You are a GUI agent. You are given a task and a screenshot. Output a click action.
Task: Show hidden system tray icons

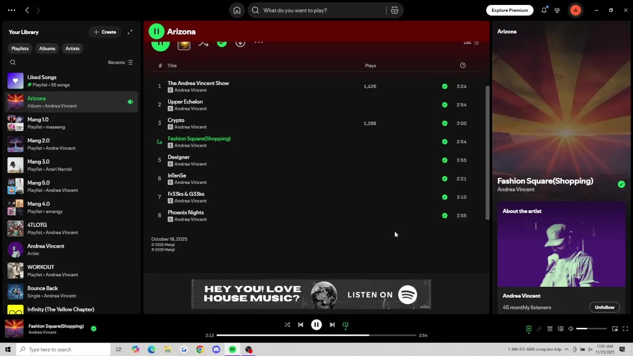tap(567, 350)
